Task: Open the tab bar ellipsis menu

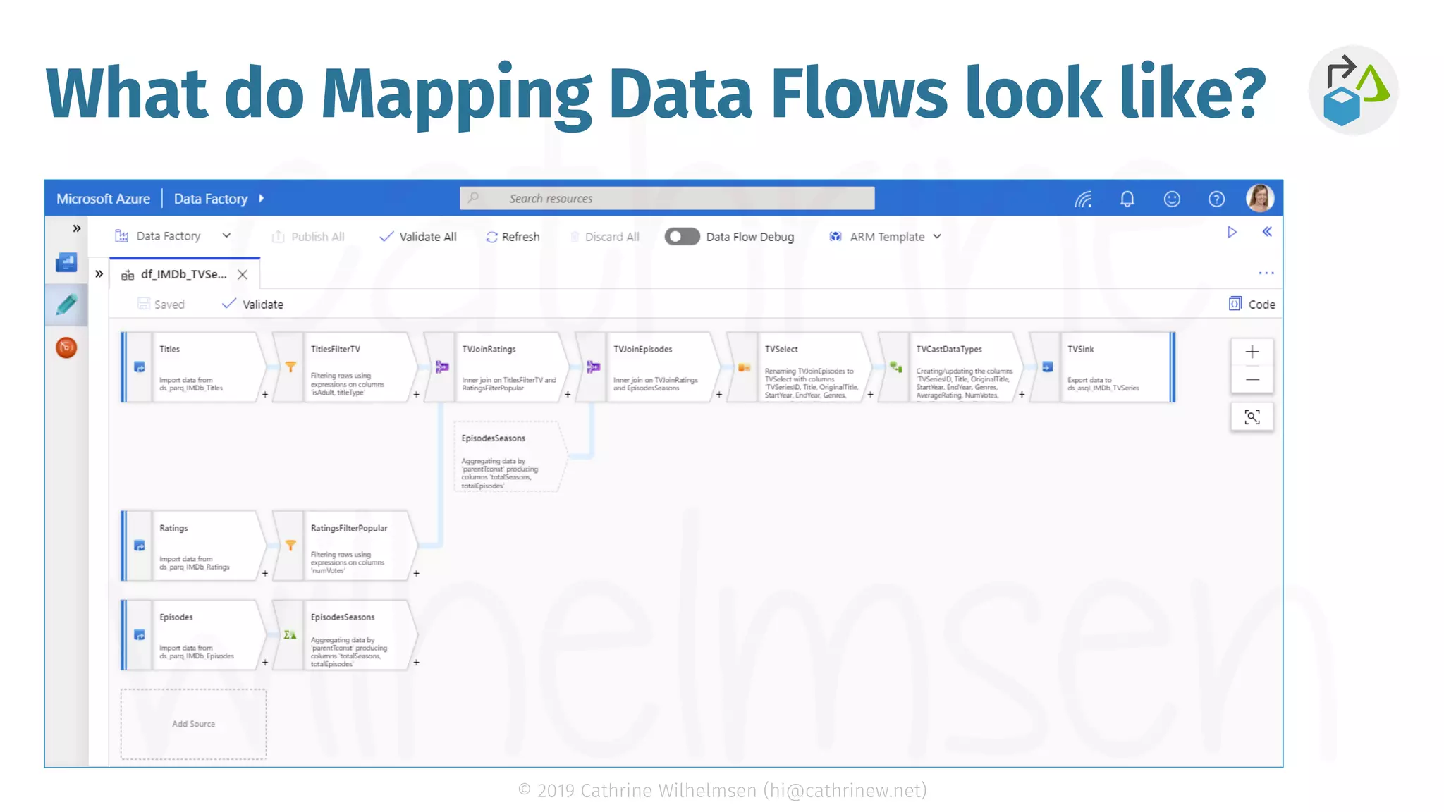Action: (1266, 273)
